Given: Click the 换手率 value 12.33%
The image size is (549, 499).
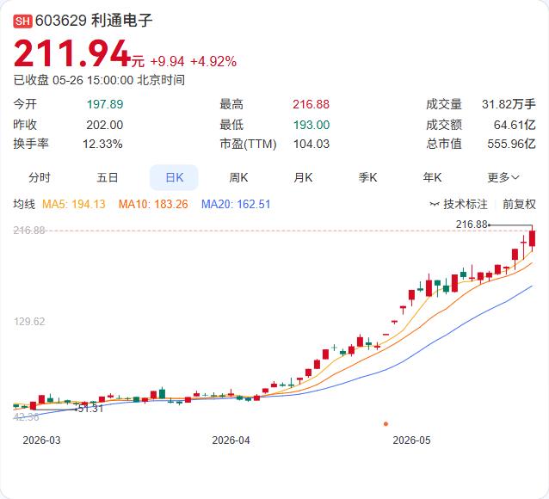Looking at the screenshot, I should pyautogui.click(x=102, y=144).
